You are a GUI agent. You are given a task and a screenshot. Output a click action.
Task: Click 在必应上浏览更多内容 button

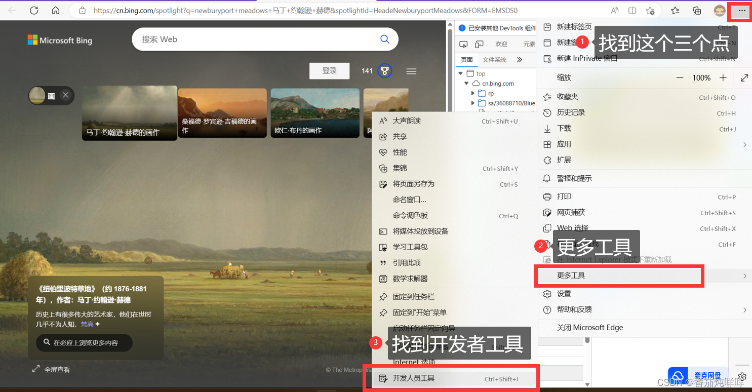pos(84,343)
